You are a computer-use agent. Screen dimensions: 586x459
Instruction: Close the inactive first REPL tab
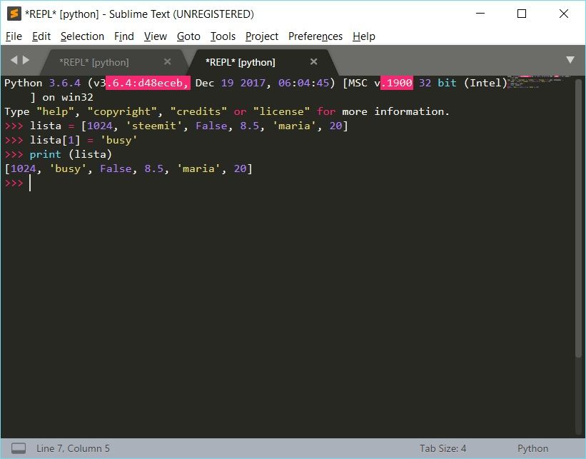pos(168,61)
